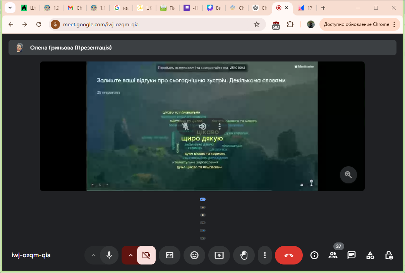The width and height of the screenshot is (405, 273).
Task: Open the meeting details info icon
Action: coord(314,255)
